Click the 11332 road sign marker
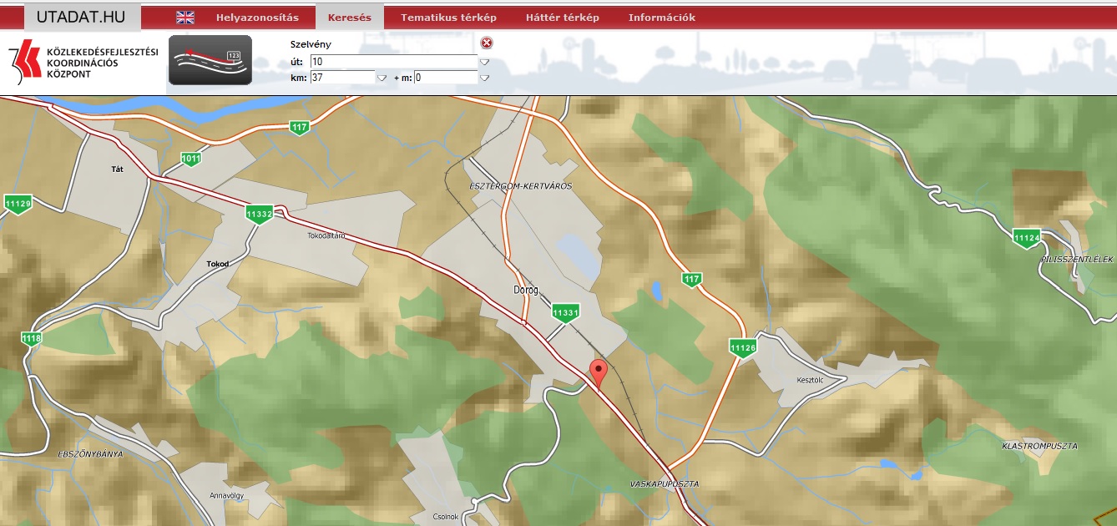 [260, 215]
